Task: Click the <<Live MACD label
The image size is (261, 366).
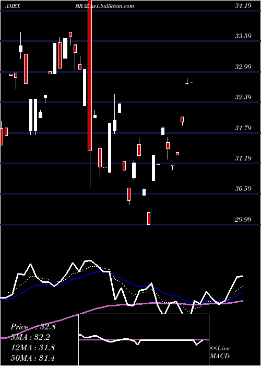Action: pos(220,352)
